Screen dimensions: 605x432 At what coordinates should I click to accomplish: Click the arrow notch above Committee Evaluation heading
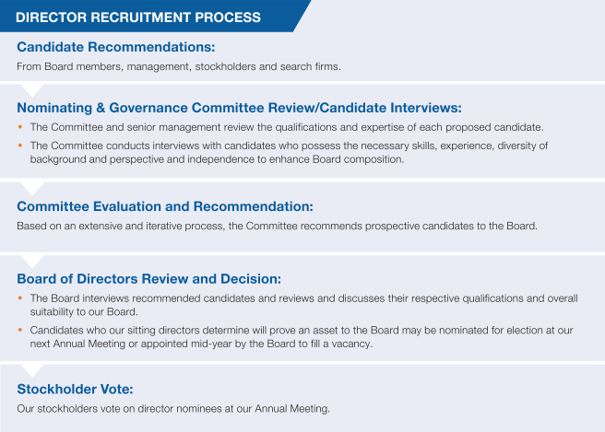click(31, 187)
